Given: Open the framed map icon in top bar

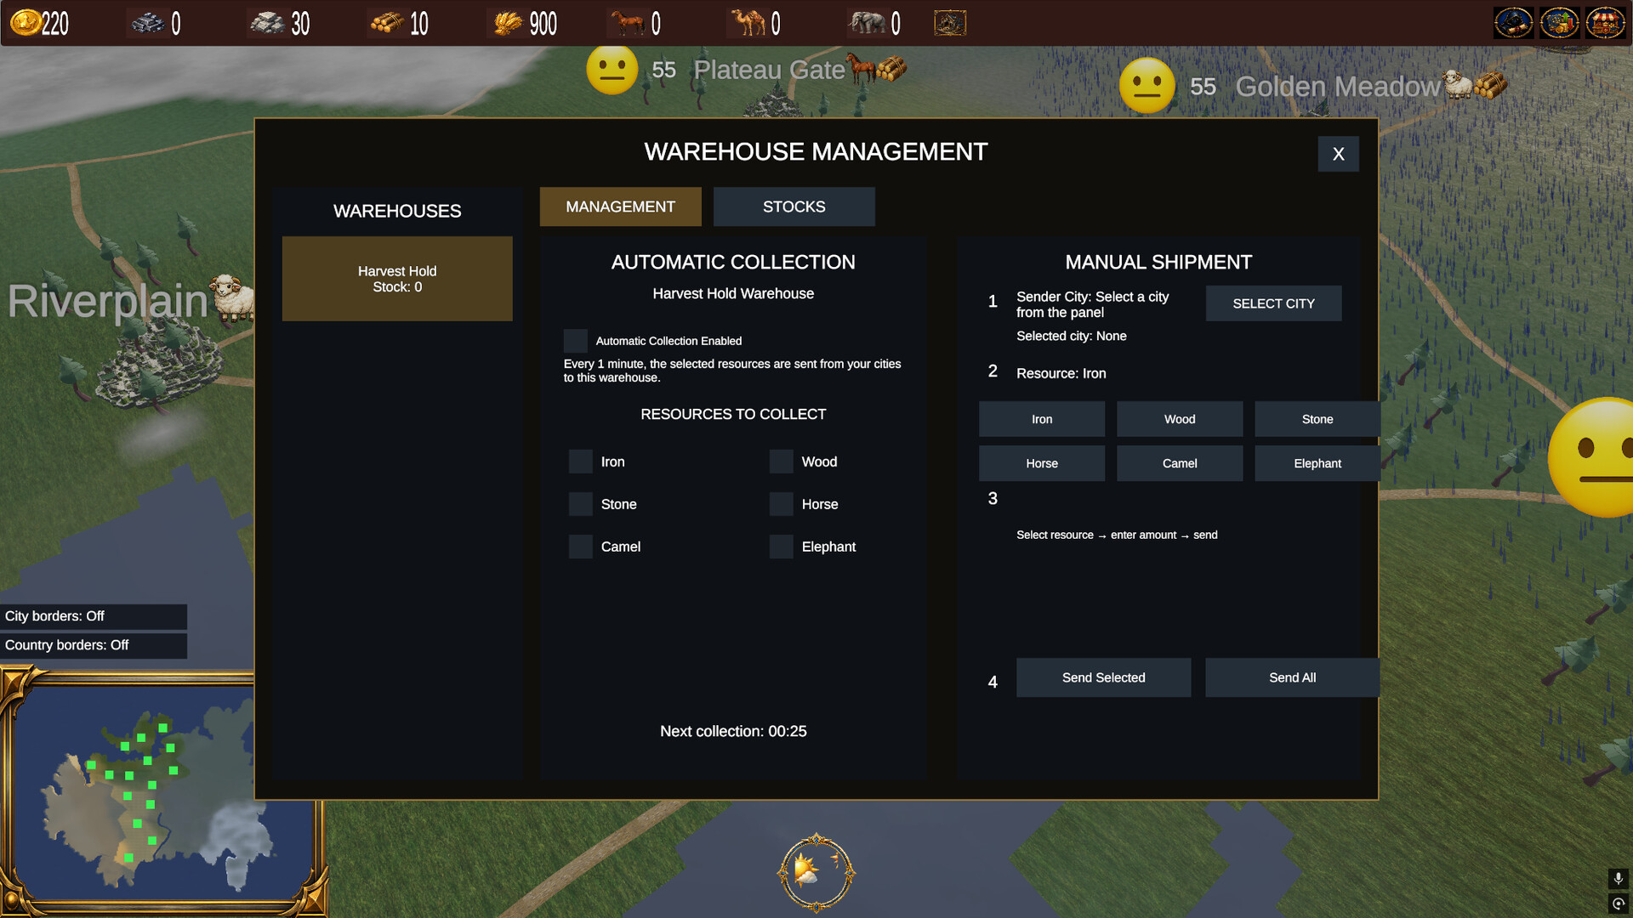Looking at the screenshot, I should tap(950, 23).
